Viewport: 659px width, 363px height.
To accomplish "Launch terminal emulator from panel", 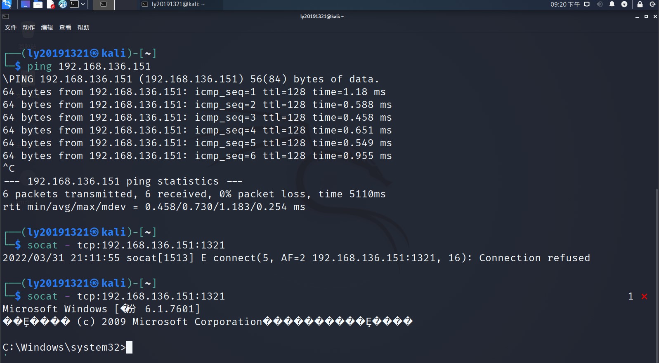I will point(74,5).
